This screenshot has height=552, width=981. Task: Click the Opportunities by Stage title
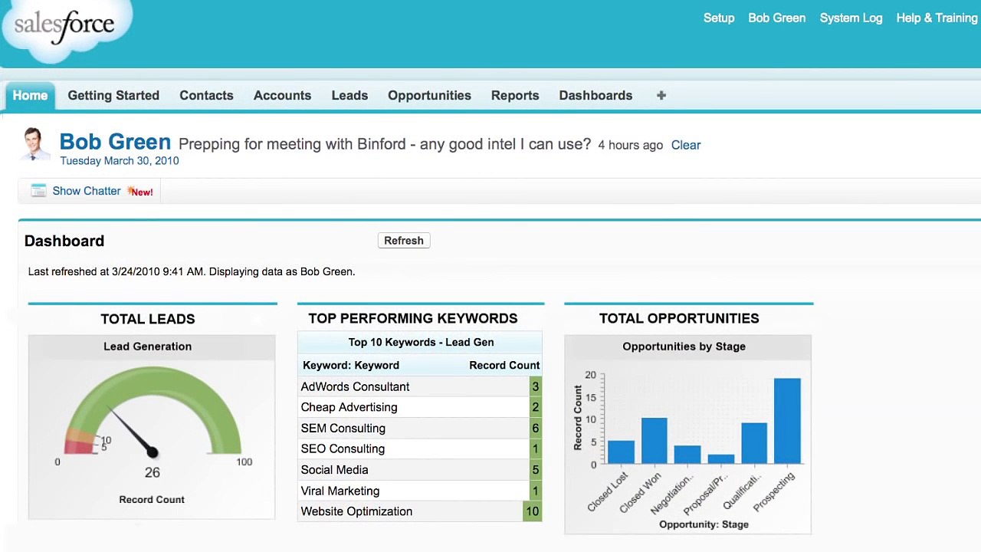point(684,347)
